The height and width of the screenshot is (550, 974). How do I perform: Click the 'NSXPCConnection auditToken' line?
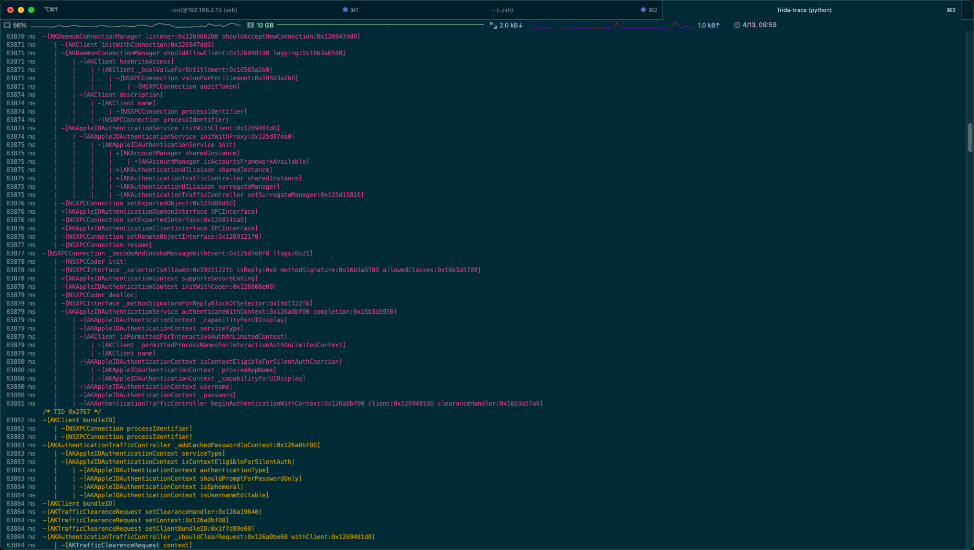[x=187, y=87]
